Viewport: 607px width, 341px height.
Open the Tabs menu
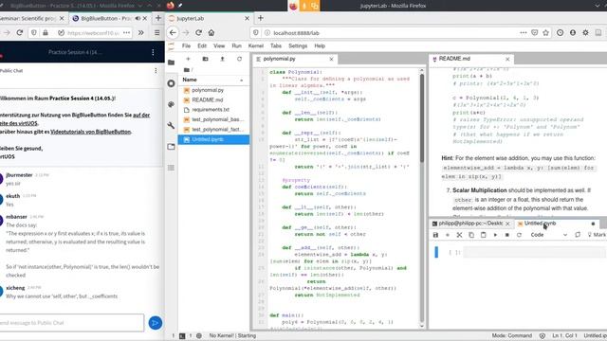pos(276,46)
